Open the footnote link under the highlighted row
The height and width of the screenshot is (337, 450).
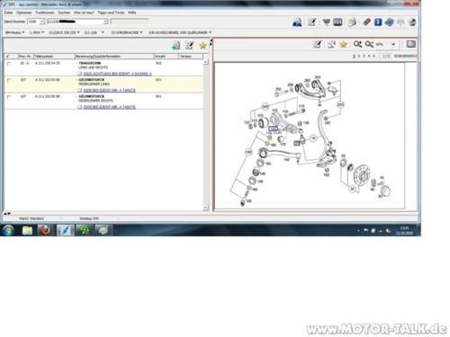(110, 90)
